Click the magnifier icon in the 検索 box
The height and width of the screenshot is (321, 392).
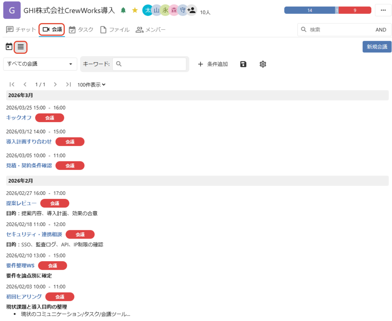[304, 30]
